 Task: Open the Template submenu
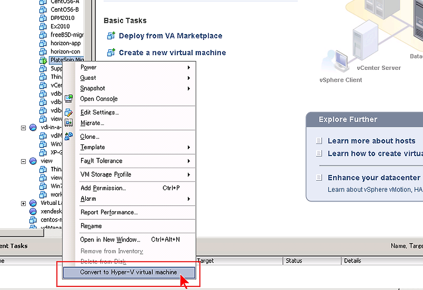click(x=129, y=147)
